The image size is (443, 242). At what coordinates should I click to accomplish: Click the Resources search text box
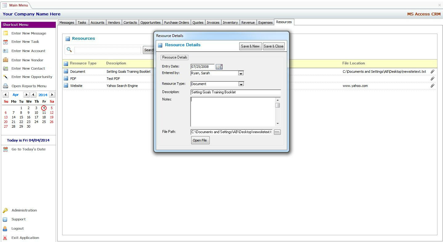(x=107, y=50)
